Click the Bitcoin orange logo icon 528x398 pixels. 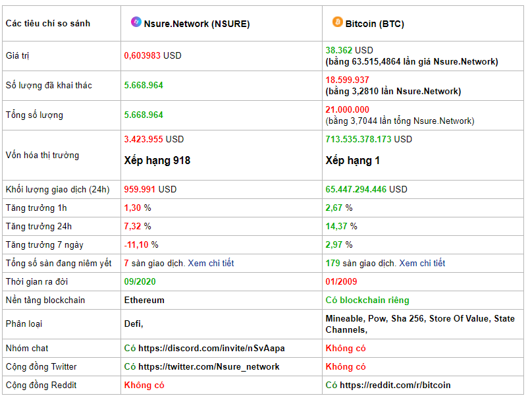pos(337,22)
